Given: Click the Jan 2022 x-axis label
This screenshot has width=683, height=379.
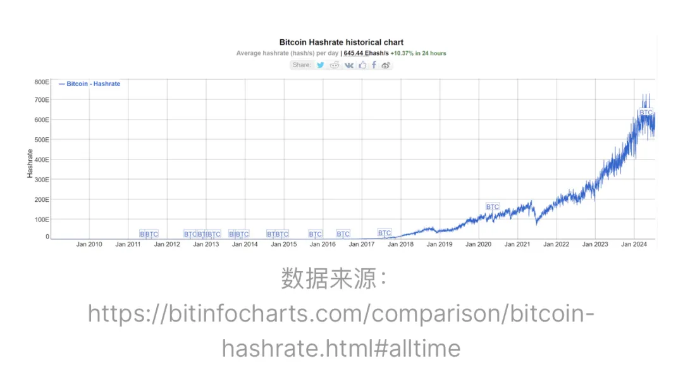Looking at the screenshot, I should tap(557, 244).
